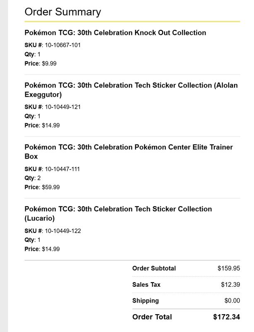Click the $172.34 order total amount
Screen dimensions: 254x332
pyautogui.click(x=227, y=317)
